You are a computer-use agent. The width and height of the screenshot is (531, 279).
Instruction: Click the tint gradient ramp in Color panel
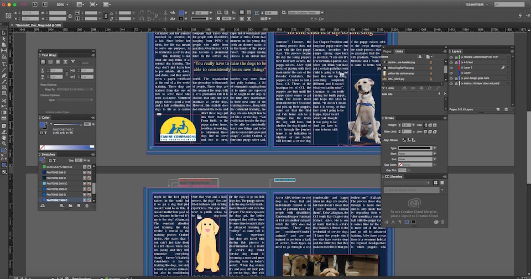coord(67,147)
